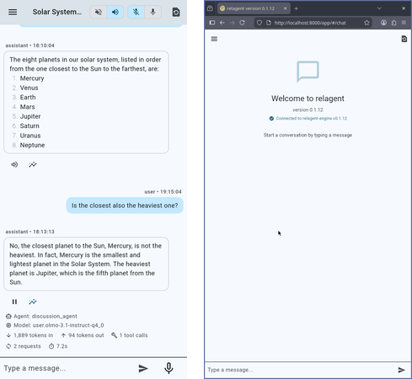
Task: Open the list all tabs dropdown
Action: [x=379, y=8]
